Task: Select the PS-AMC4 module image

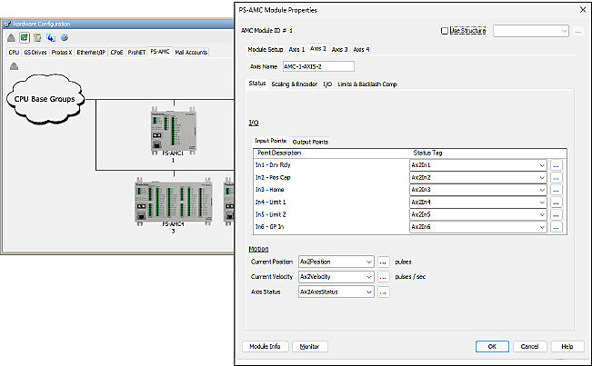Action: pos(174,201)
